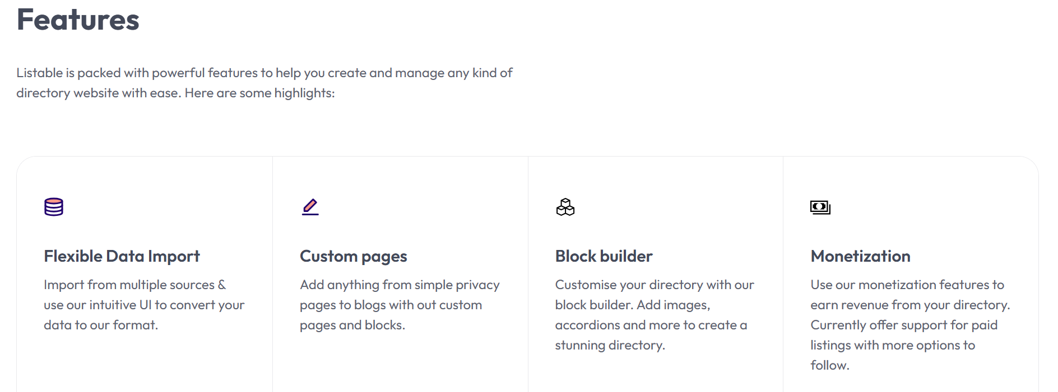Click the "stunning directory." text
The height and width of the screenshot is (392, 1058).
tap(610, 345)
